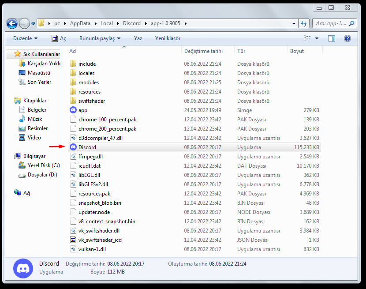Open the recent pages dropdown arrow

point(33,23)
